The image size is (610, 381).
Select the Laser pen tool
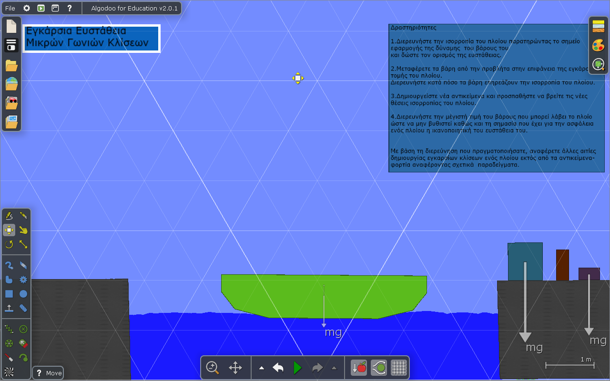tap(9, 357)
